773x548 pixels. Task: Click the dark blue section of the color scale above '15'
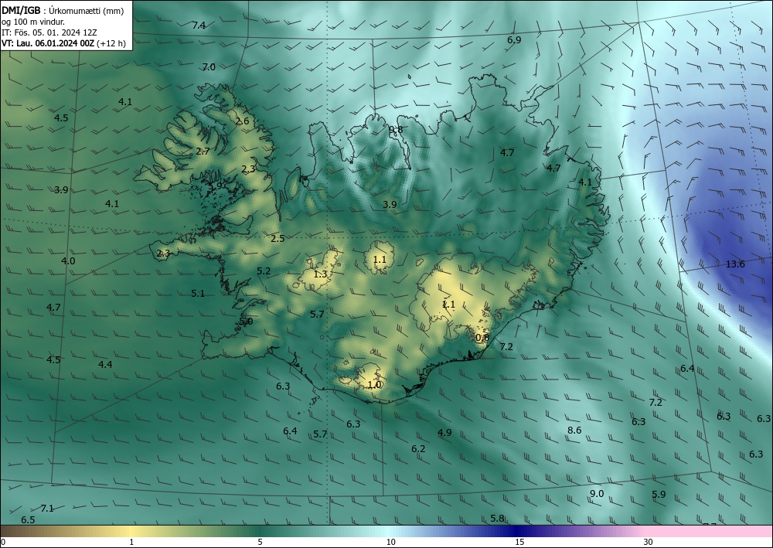[519, 531]
